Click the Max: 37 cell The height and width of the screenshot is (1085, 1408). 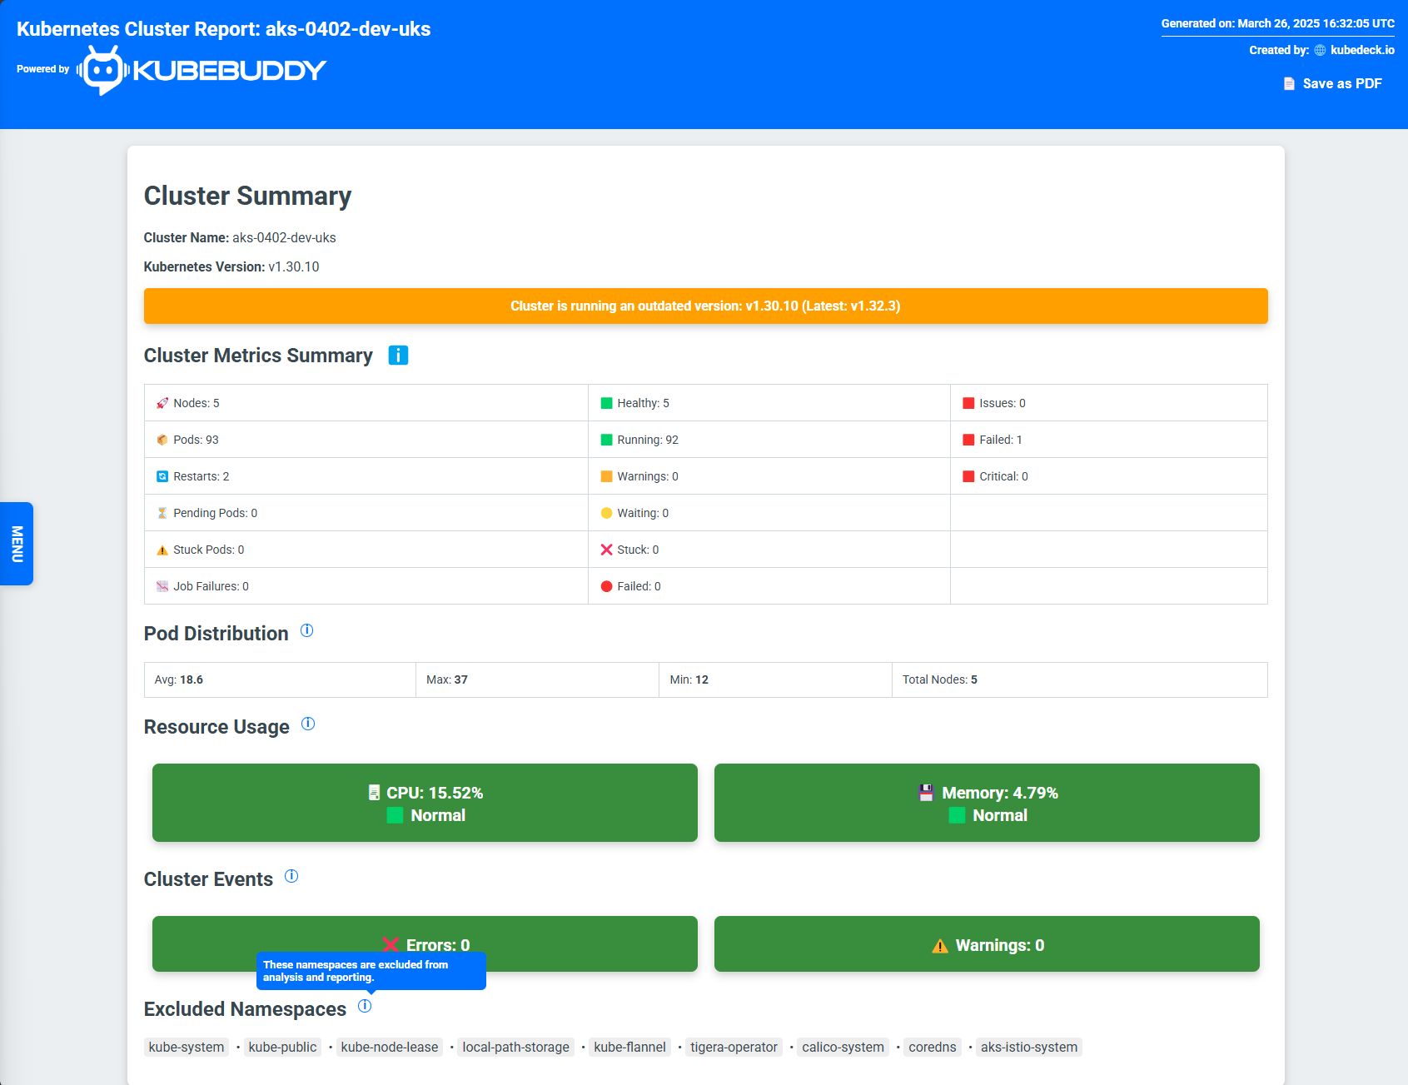[537, 679]
